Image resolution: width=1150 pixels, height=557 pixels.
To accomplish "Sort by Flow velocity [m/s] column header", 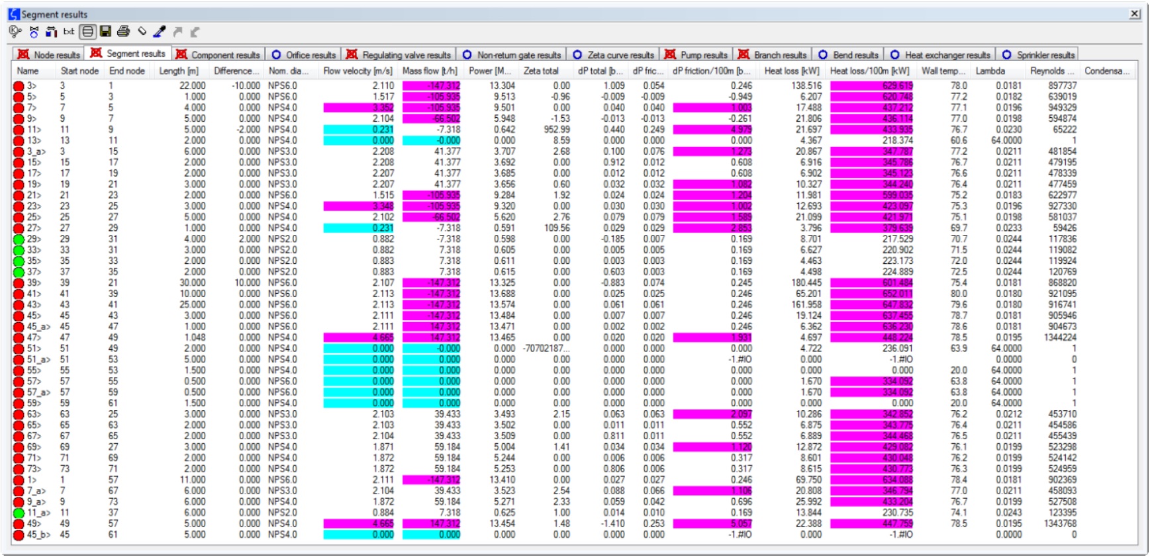I will click(358, 71).
